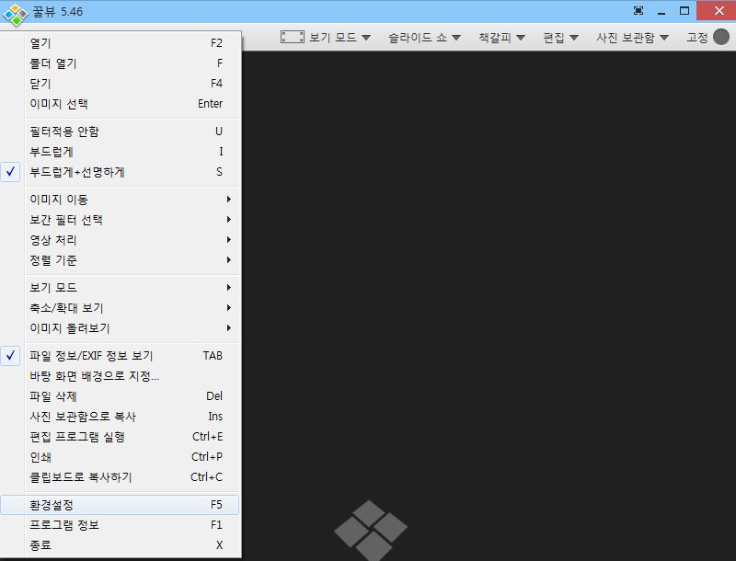The image size is (736, 561).
Task: Close the 꿀뷰 window
Action: [x=719, y=11]
